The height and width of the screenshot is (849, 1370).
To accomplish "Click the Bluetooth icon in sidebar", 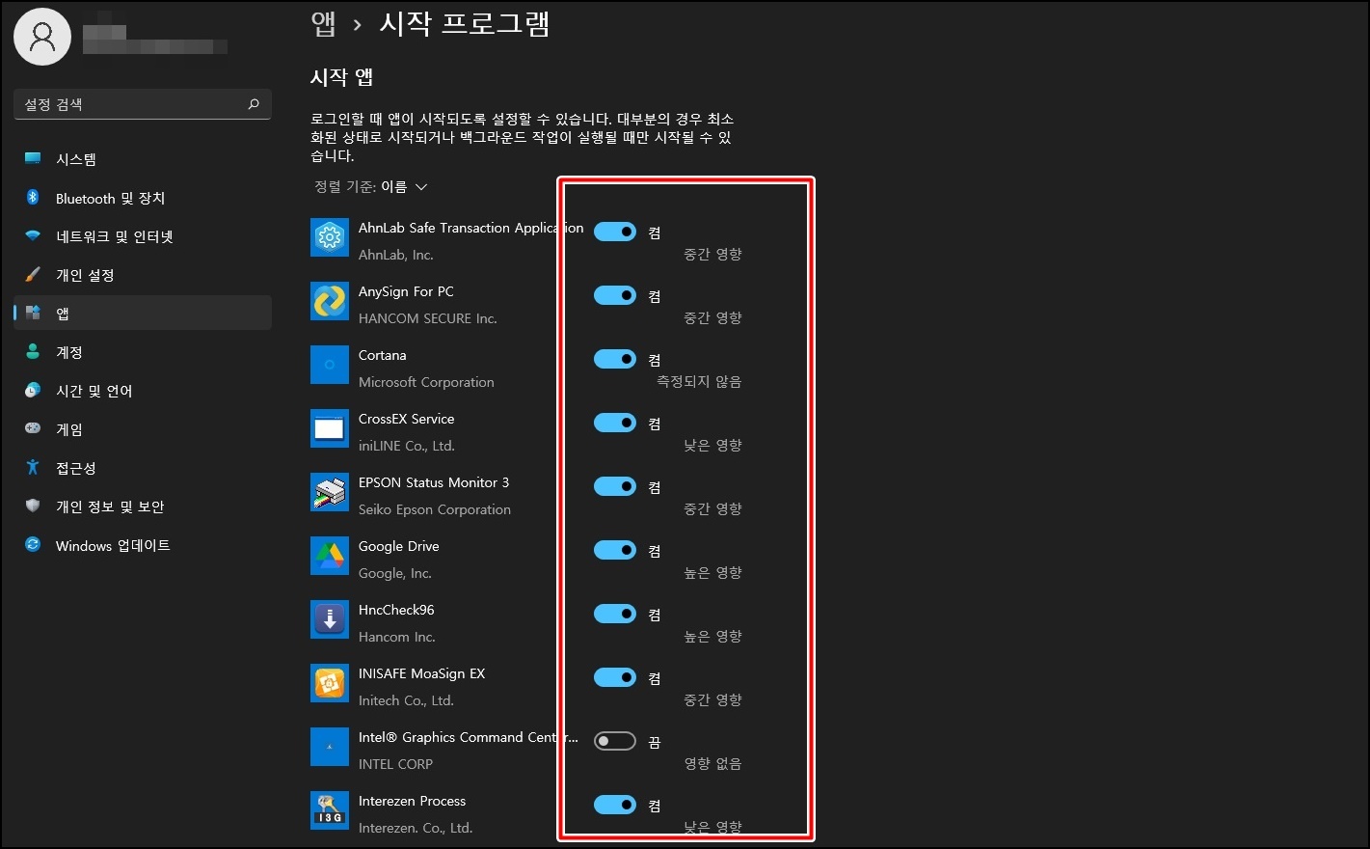I will pyautogui.click(x=33, y=197).
